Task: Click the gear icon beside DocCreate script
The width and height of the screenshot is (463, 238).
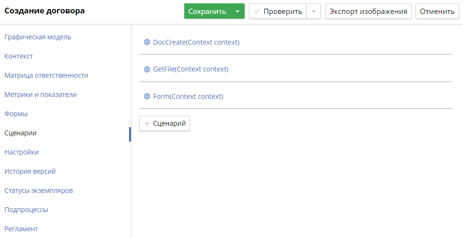Action: (x=147, y=42)
